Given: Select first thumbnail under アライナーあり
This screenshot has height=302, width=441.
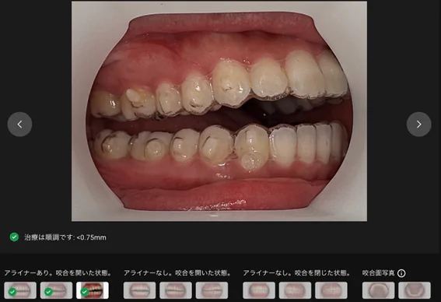Looking at the screenshot, I should (x=20, y=290).
